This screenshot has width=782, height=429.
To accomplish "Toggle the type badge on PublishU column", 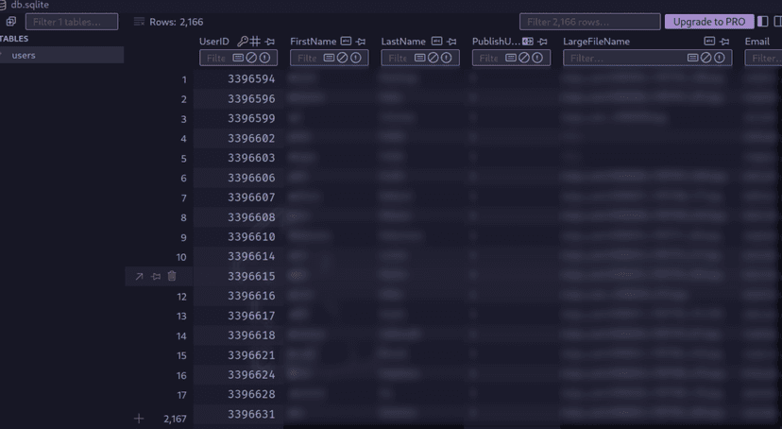I will 527,42.
